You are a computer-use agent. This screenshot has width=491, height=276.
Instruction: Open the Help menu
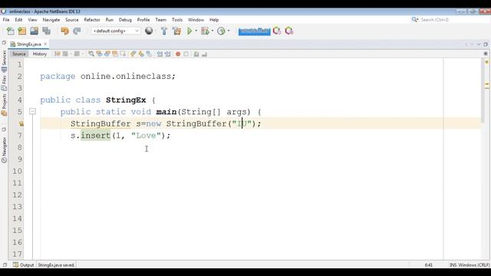(x=214, y=20)
